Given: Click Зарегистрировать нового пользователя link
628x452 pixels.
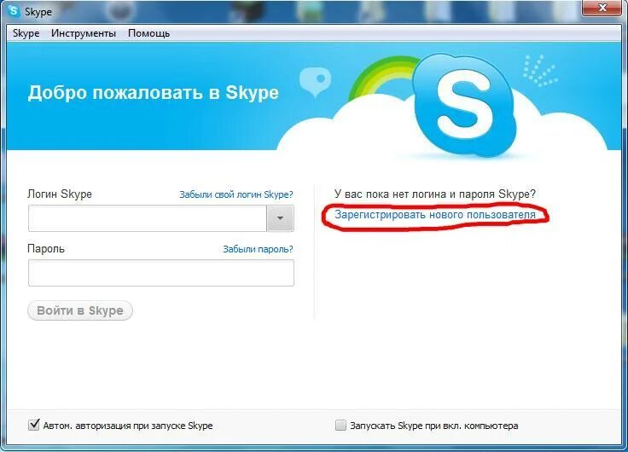Looking at the screenshot, I should click(x=435, y=215).
